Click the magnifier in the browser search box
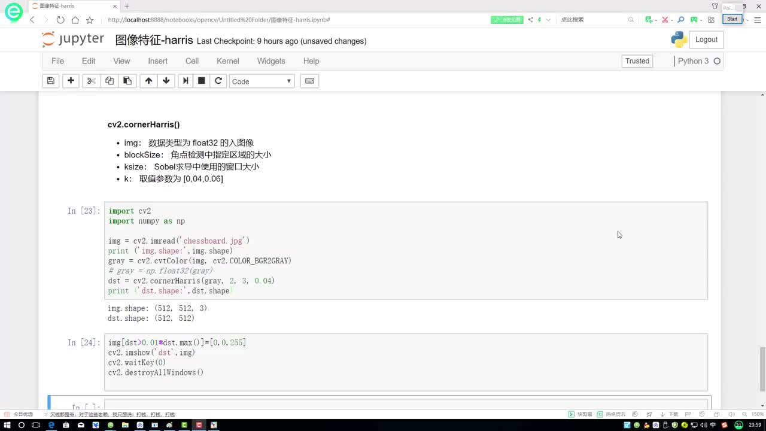This screenshot has height=431, width=766. coord(631,20)
